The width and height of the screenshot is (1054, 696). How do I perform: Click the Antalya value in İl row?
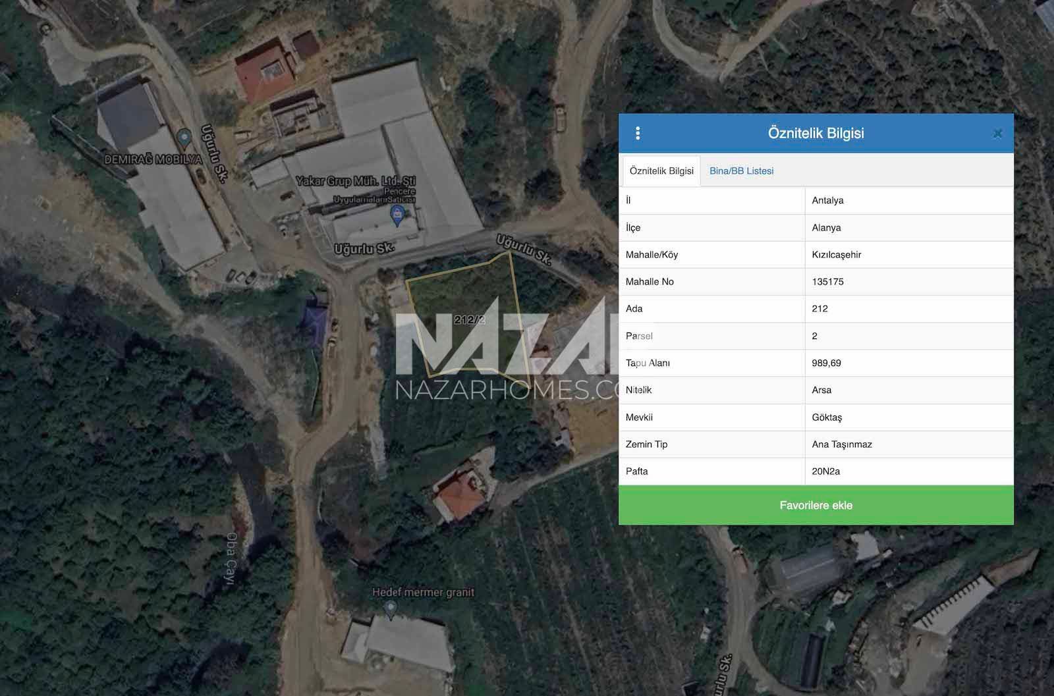pos(827,201)
